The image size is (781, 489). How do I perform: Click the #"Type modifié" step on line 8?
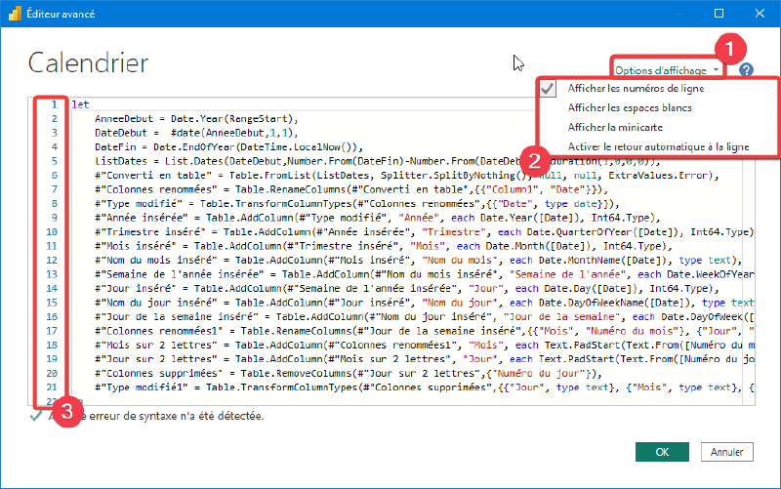[356, 204]
